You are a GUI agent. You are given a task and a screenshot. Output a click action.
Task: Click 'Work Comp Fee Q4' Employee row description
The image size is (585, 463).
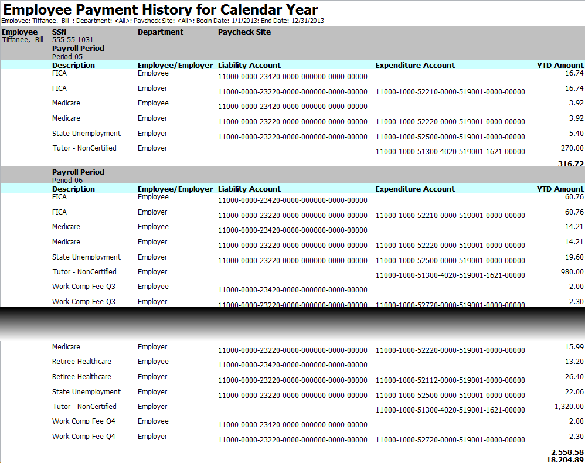coord(84,421)
